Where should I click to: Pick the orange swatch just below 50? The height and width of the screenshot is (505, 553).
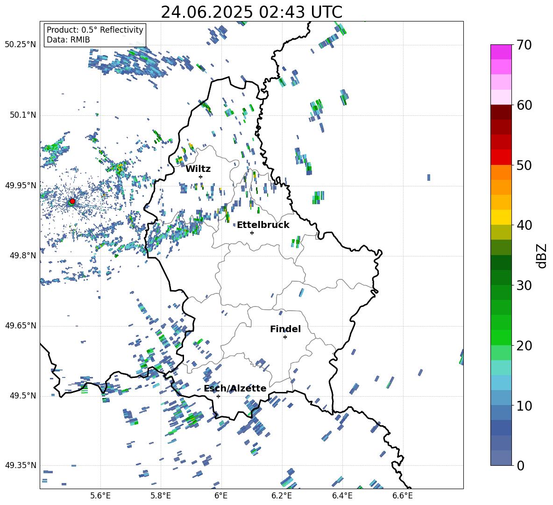click(x=501, y=172)
